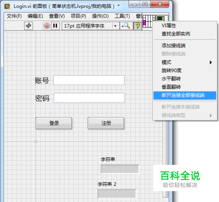This screenshot has width=219, height=202.
Task: Select 查找全部实例 in context menu
Action: (x=184, y=34)
